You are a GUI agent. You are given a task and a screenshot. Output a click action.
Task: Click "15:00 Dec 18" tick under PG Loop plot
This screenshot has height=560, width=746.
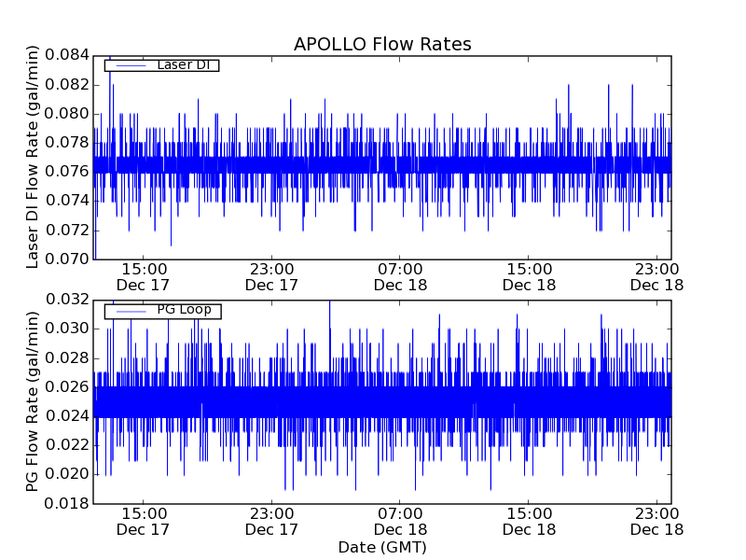point(529,522)
